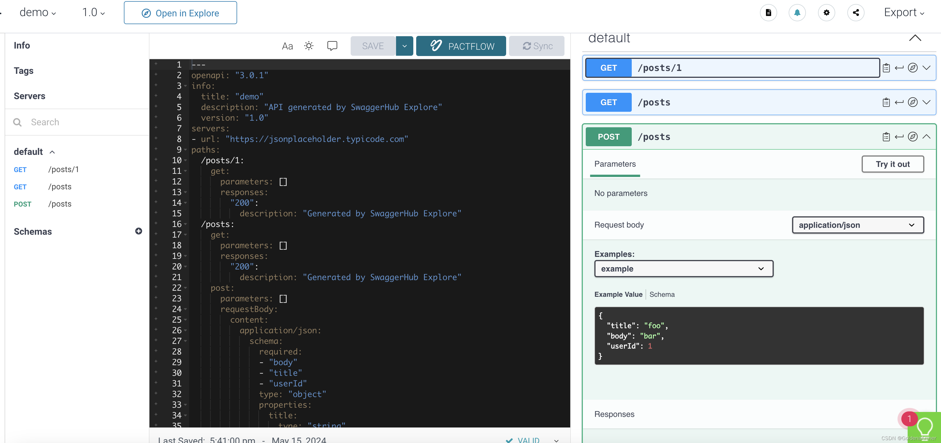Click Open in Explore button
Screen dimensions: 941x443
click(x=180, y=13)
